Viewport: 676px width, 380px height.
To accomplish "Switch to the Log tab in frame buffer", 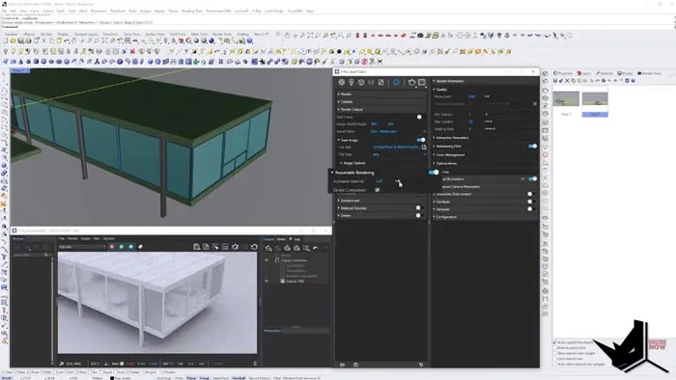I will (297, 239).
